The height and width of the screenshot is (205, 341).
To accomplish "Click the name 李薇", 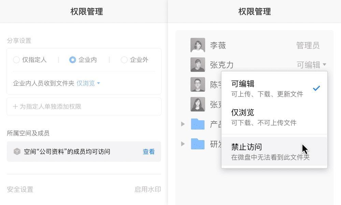I will click(218, 45).
